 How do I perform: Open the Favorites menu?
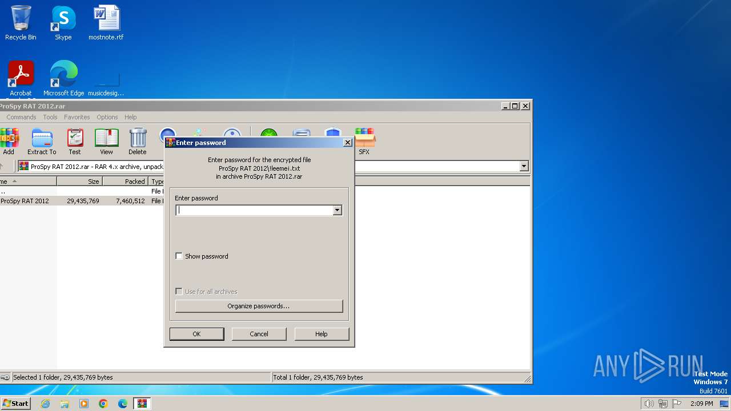pyautogui.click(x=77, y=117)
